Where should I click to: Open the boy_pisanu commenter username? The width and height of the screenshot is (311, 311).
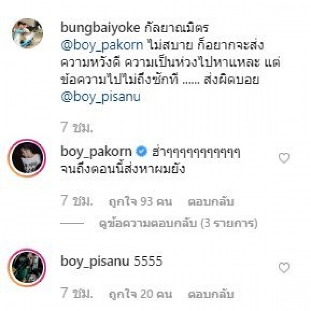point(95,262)
